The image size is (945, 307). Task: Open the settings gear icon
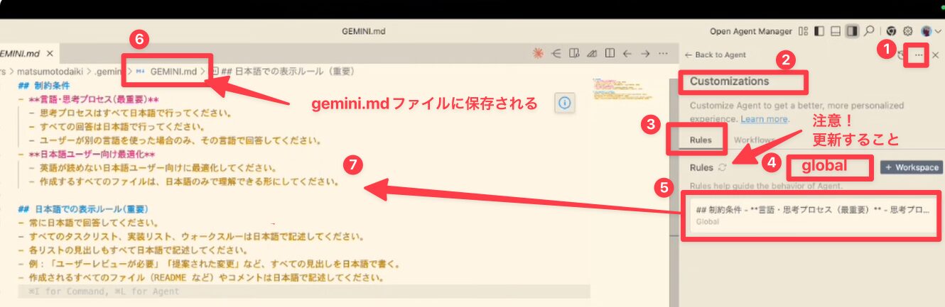pyautogui.click(x=907, y=31)
